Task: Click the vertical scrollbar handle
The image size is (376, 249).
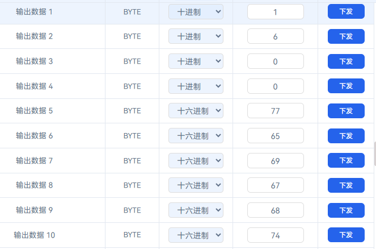Action: pos(374,153)
